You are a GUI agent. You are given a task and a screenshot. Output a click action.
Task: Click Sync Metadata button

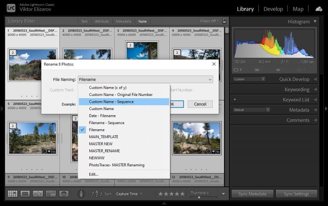tap(252, 194)
